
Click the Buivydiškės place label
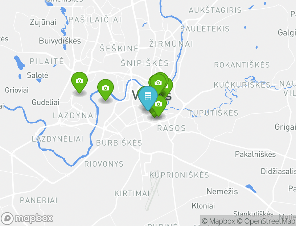point(60,41)
